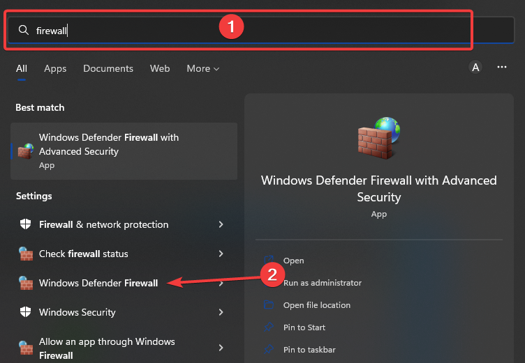525x363 pixels.
Task: Switch to the All tab
Action: click(22, 68)
